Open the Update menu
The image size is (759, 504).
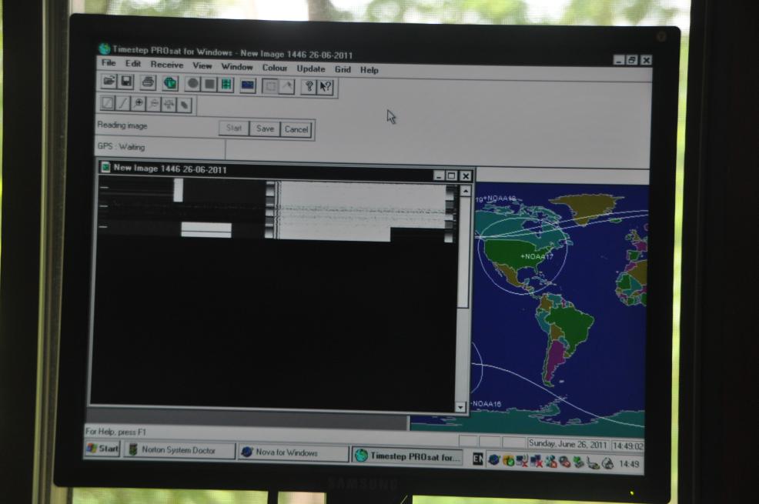click(x=311, y=68)
